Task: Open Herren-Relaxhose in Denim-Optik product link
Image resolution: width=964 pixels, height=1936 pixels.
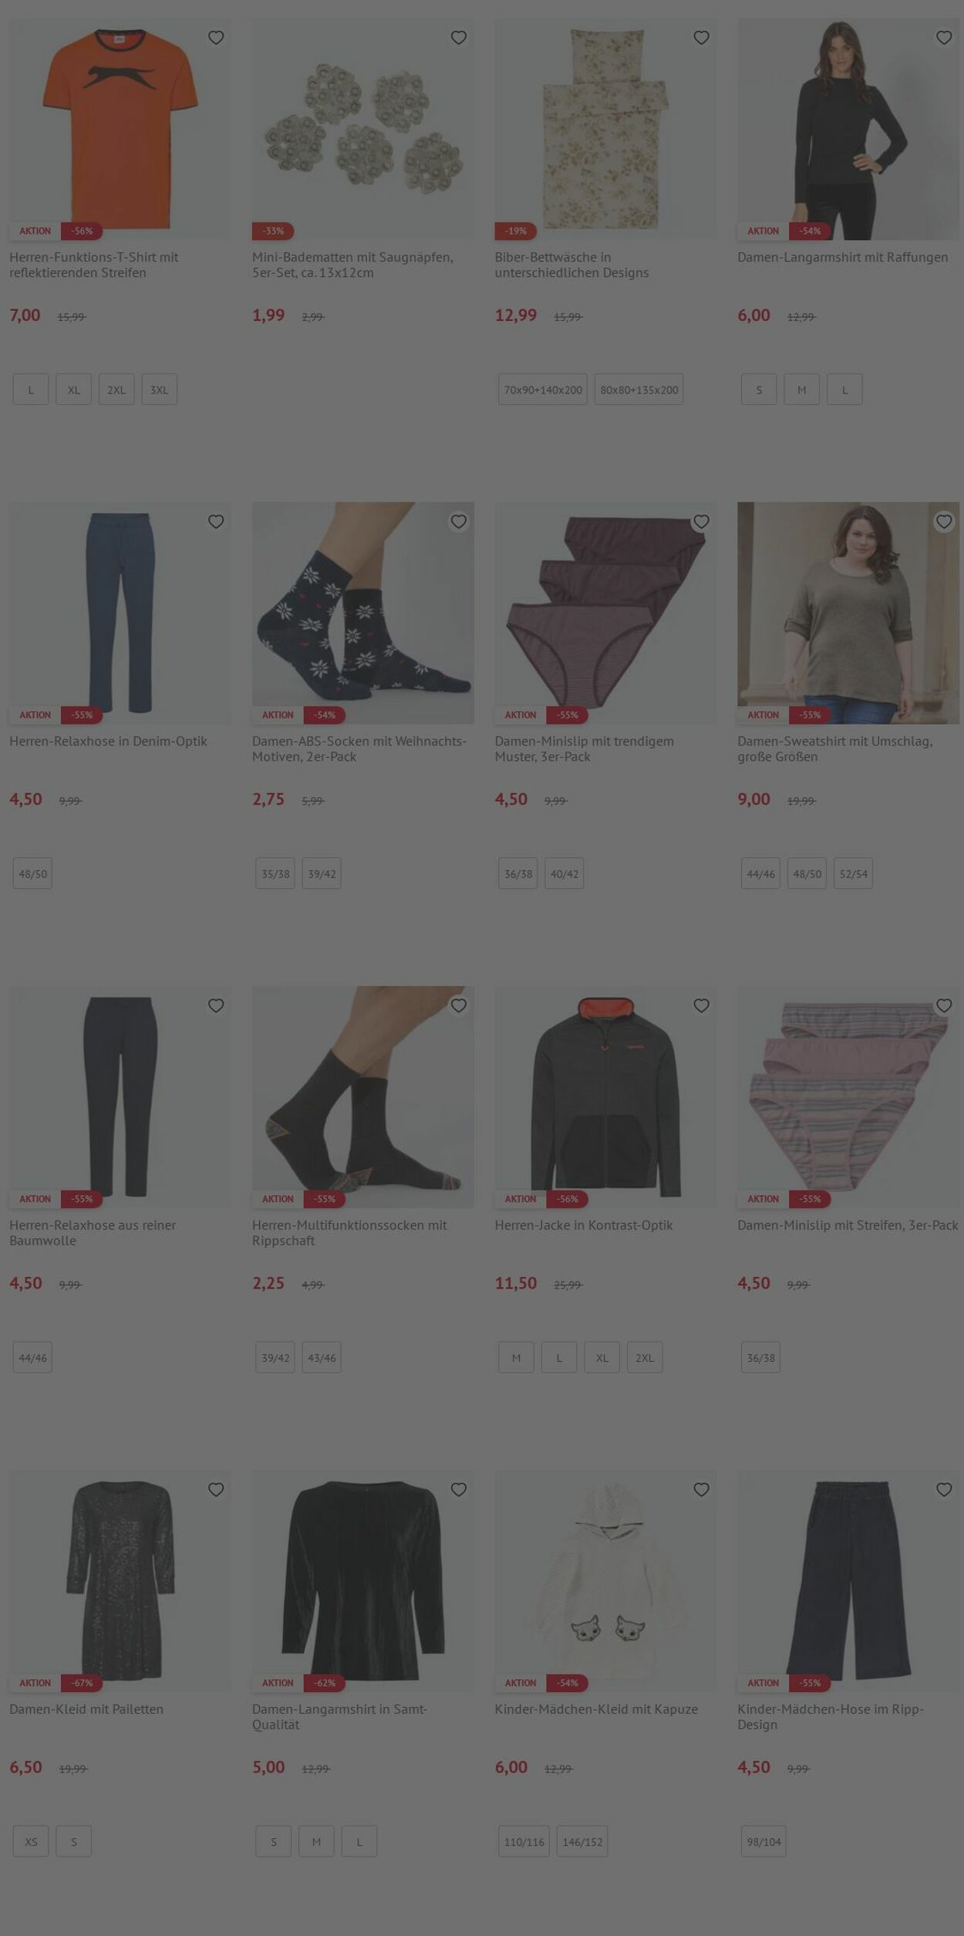Action: point(108,741)
